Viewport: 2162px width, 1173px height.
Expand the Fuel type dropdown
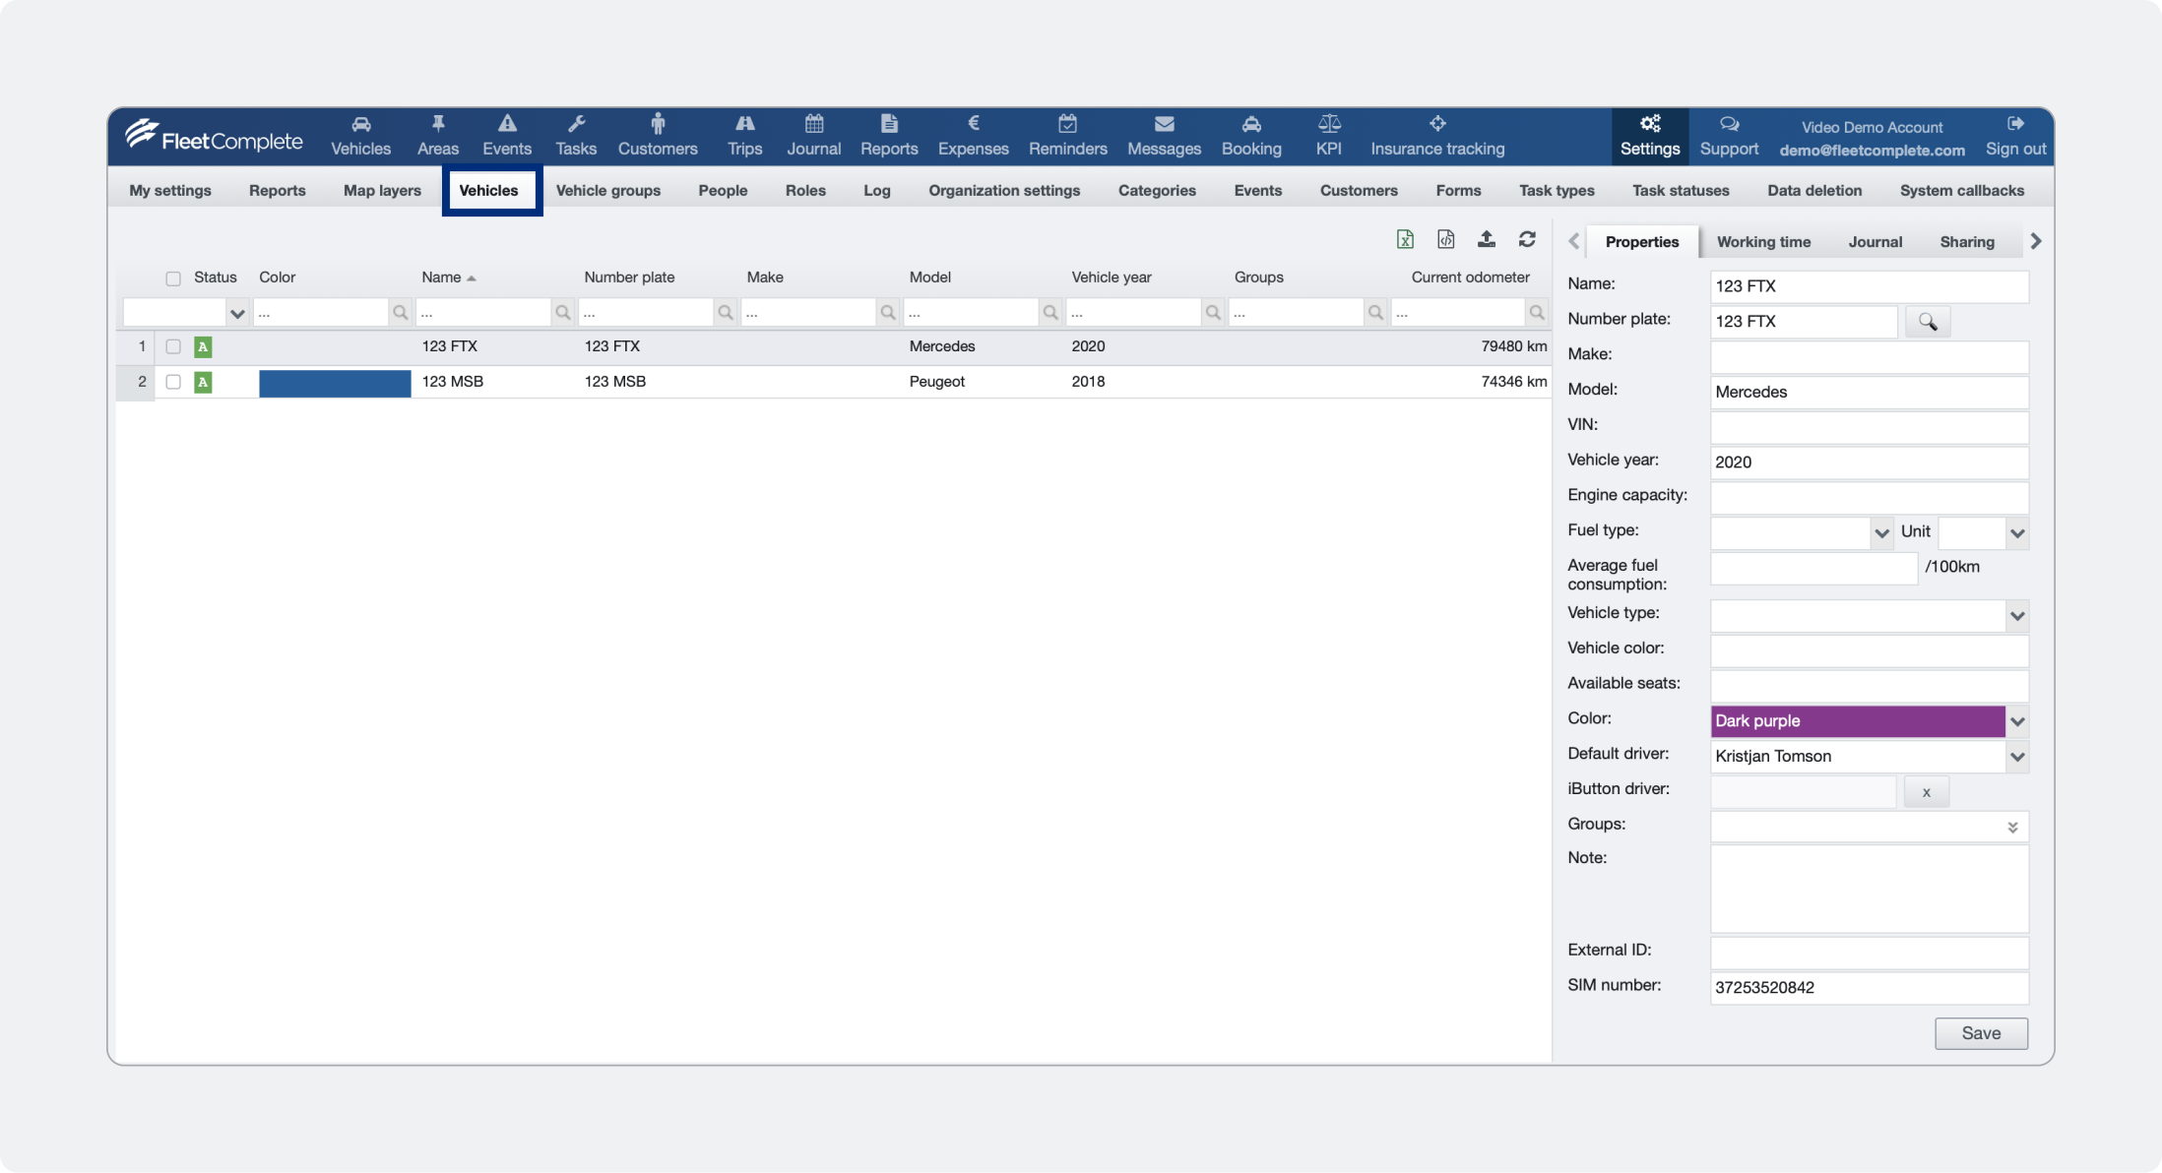tap(1881, 533)
